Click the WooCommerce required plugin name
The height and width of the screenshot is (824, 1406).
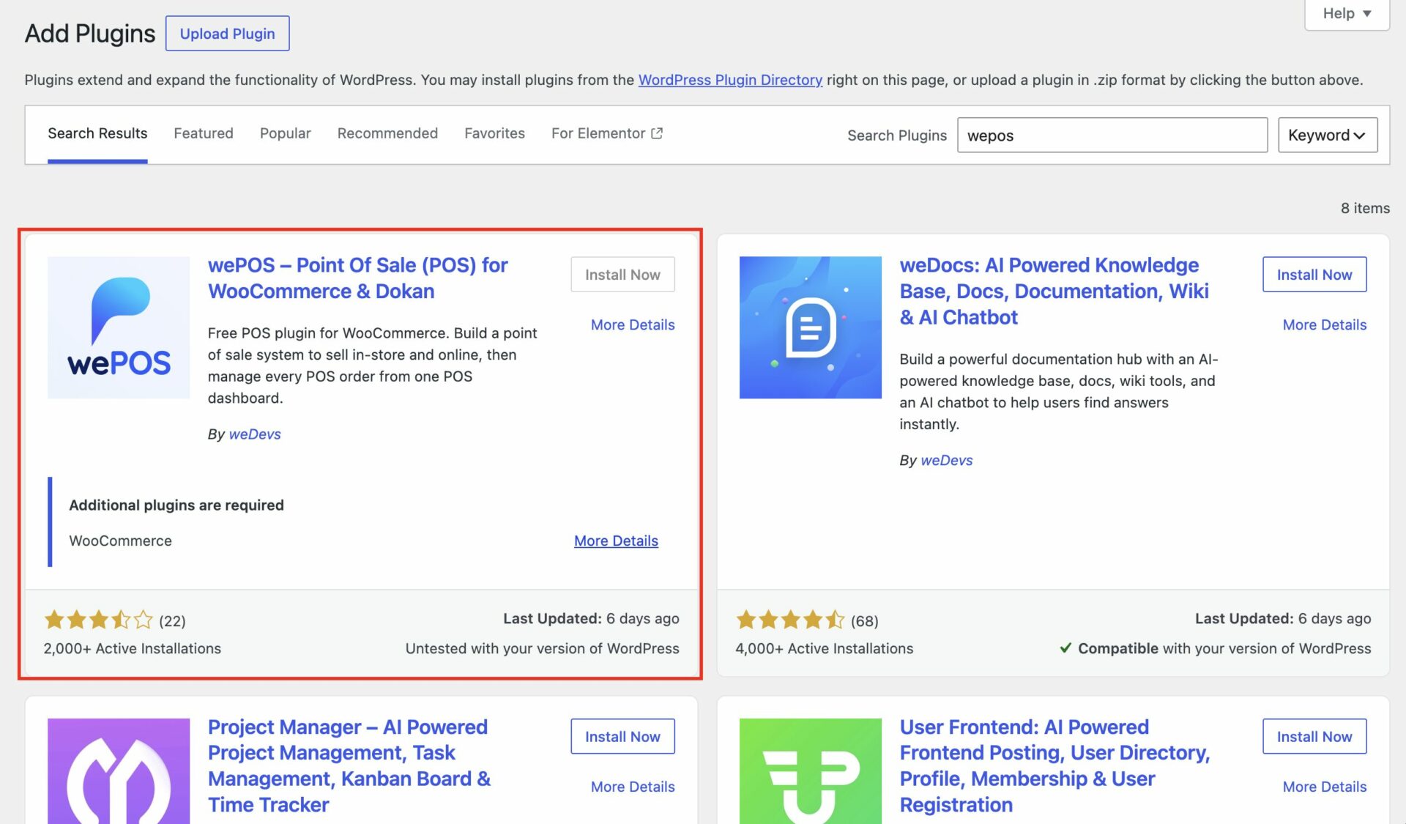click(121, 541)
